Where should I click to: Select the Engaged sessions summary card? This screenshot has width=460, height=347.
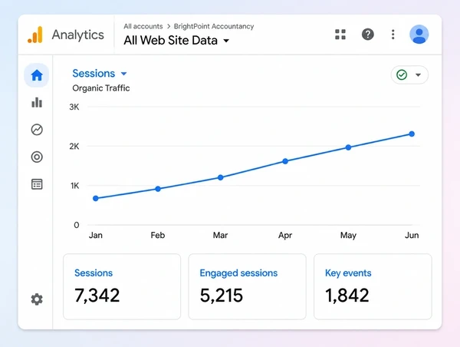click(x=247, y=286)
